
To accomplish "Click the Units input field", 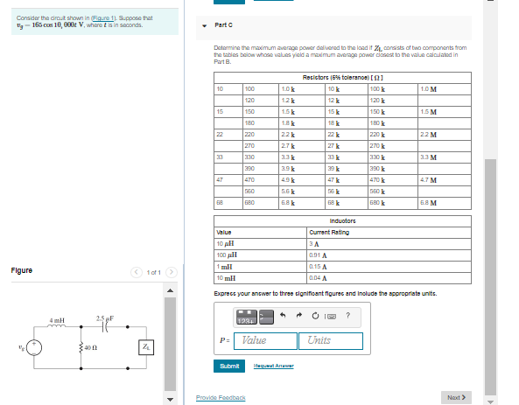I will pos(331,341).
